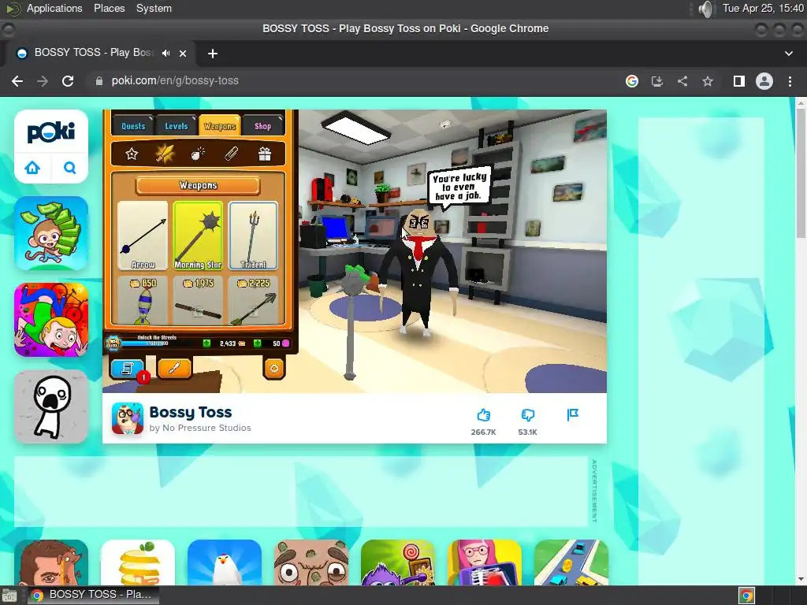Click the system volume speaker icon

[x=707, y=9]
